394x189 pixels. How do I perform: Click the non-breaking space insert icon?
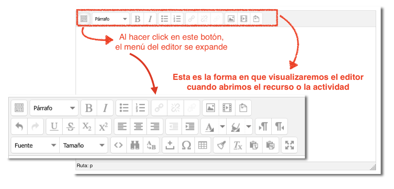170,145
